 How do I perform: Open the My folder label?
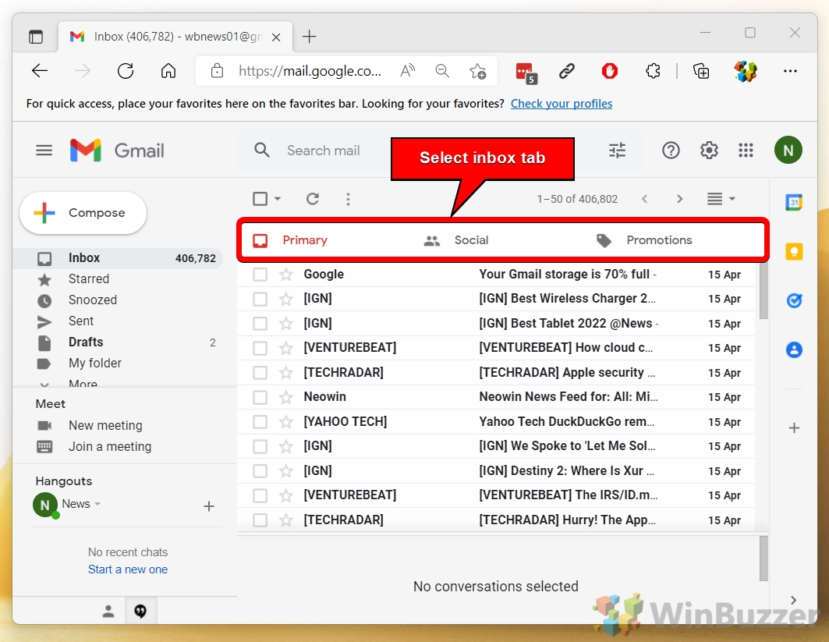click(x=94, y=364)
